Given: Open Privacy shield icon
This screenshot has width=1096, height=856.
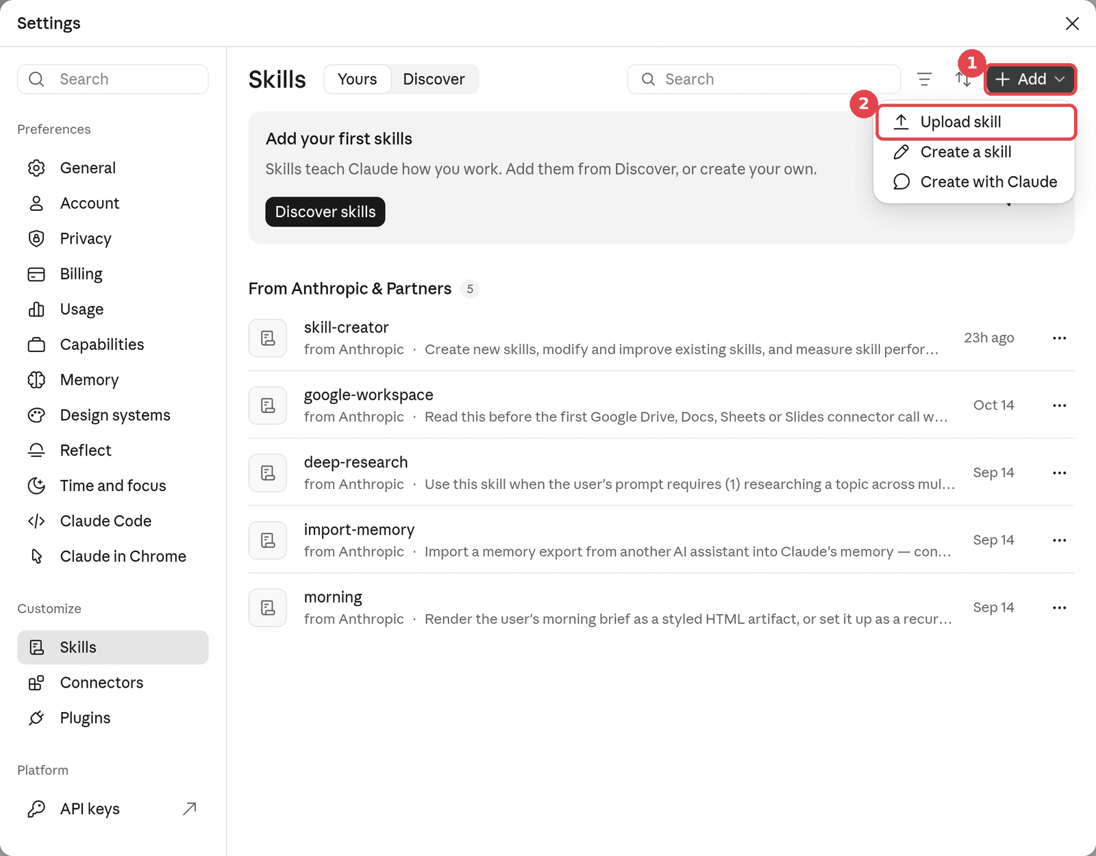Looking at the screenshot, I should pyautogui.click(x=36, y=238).
